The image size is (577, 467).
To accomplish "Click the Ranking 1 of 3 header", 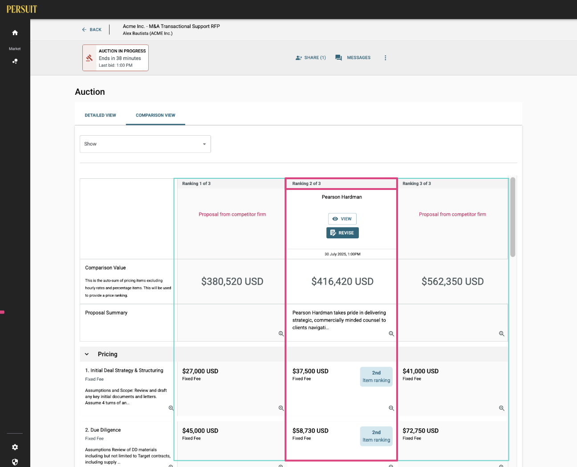I will tap(196, 184).
